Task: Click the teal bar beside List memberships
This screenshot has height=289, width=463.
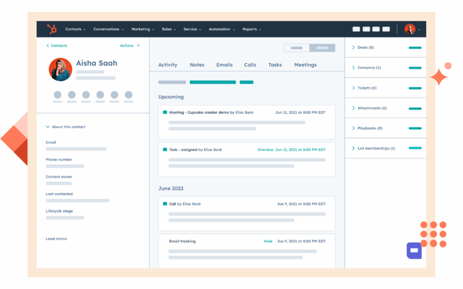Action: (x=415, y=148)
